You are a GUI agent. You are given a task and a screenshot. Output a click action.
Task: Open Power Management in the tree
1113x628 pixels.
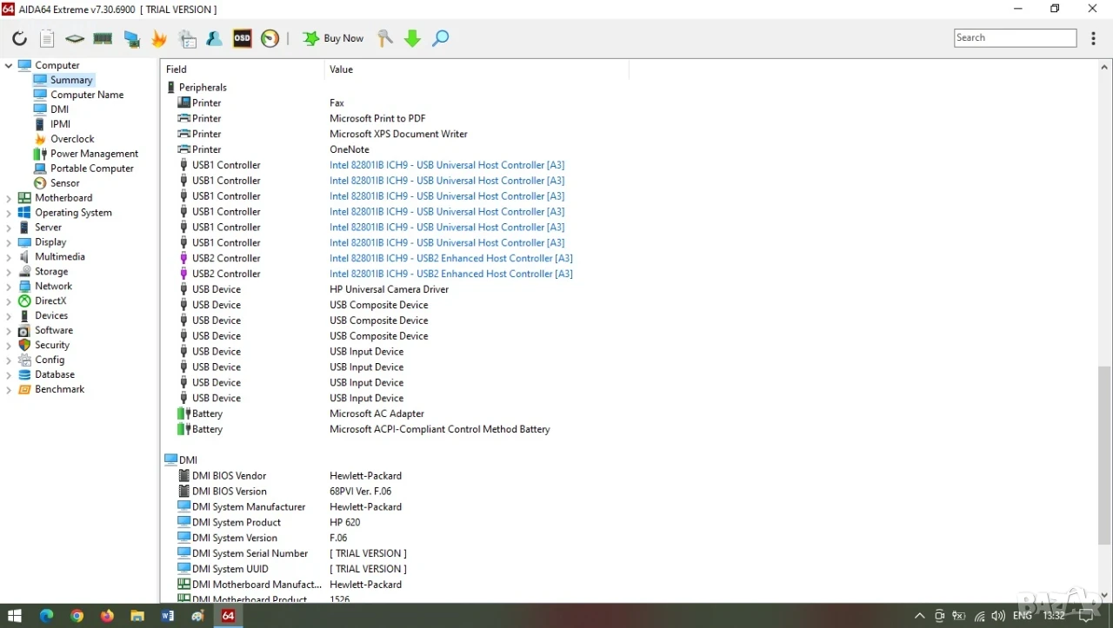point(94,154)
